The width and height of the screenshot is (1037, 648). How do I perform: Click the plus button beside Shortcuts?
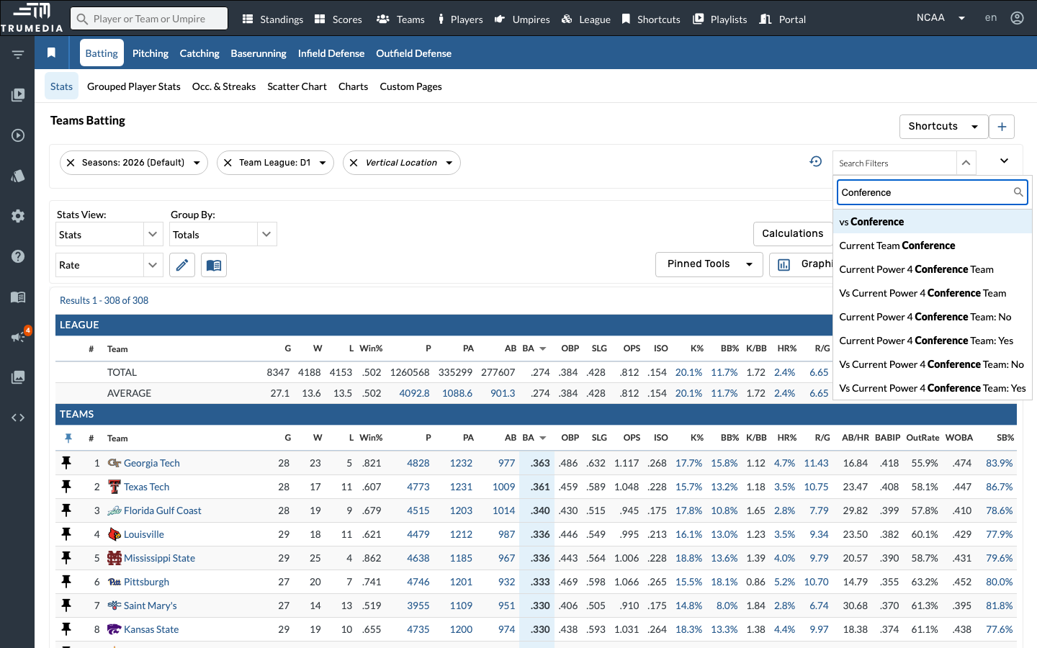click(1002, 127)
